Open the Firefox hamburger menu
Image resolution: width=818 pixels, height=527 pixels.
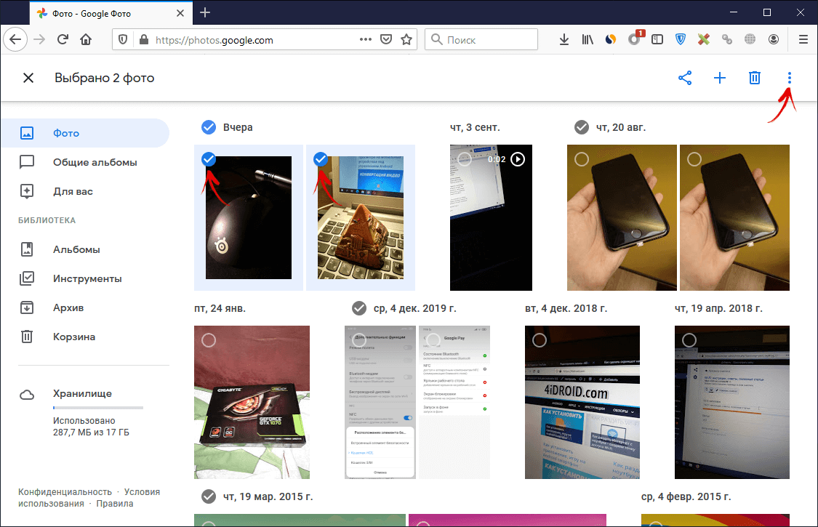(x=803, y=40)
